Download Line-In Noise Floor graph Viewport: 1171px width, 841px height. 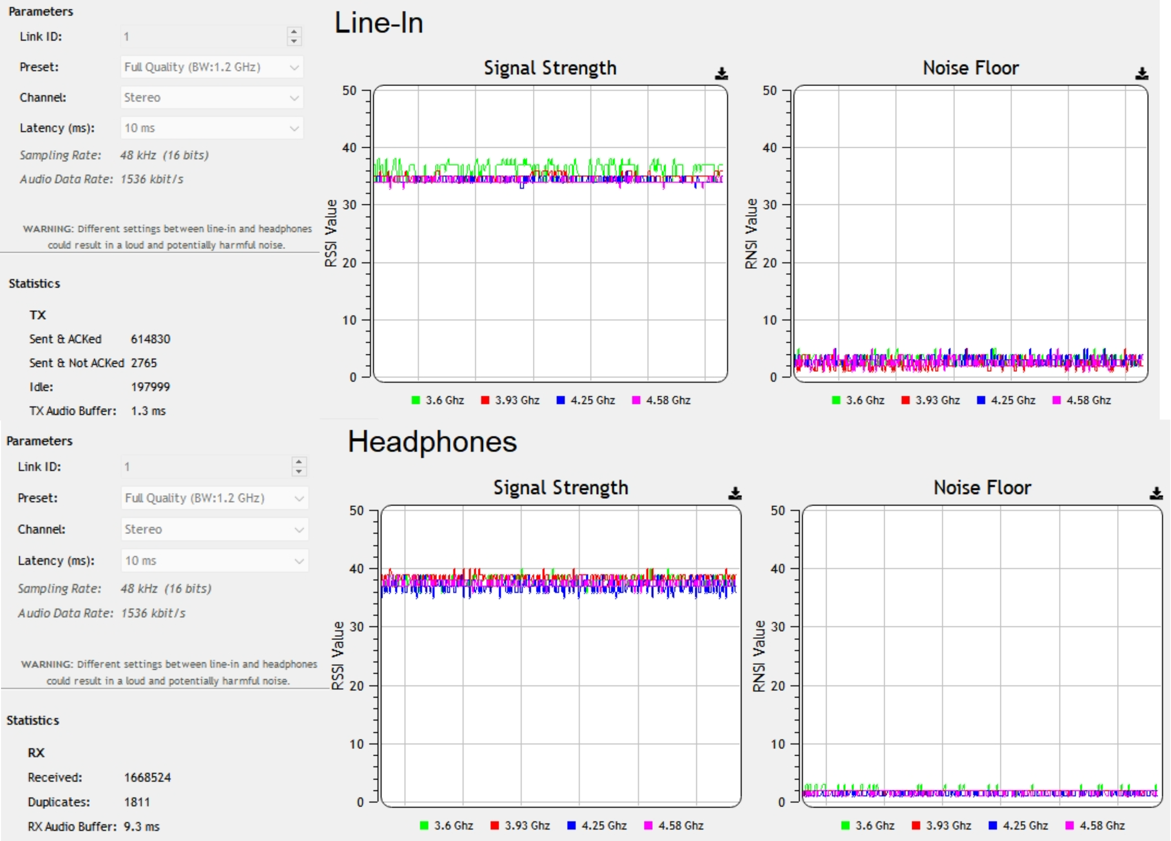tap(1142, 74)
